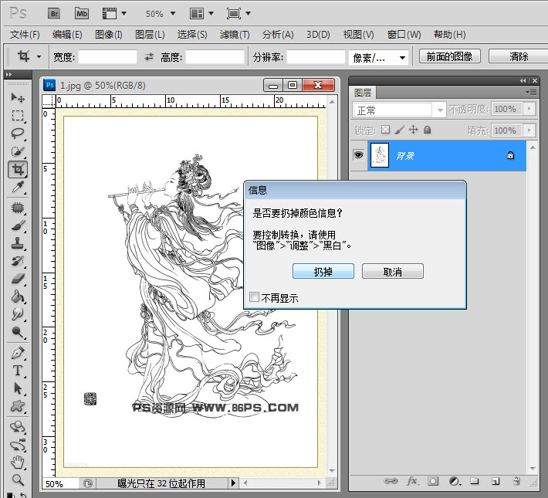Toggle lock all padlock icon
This screenshot has width=548, height=498.
click(427, 130)
